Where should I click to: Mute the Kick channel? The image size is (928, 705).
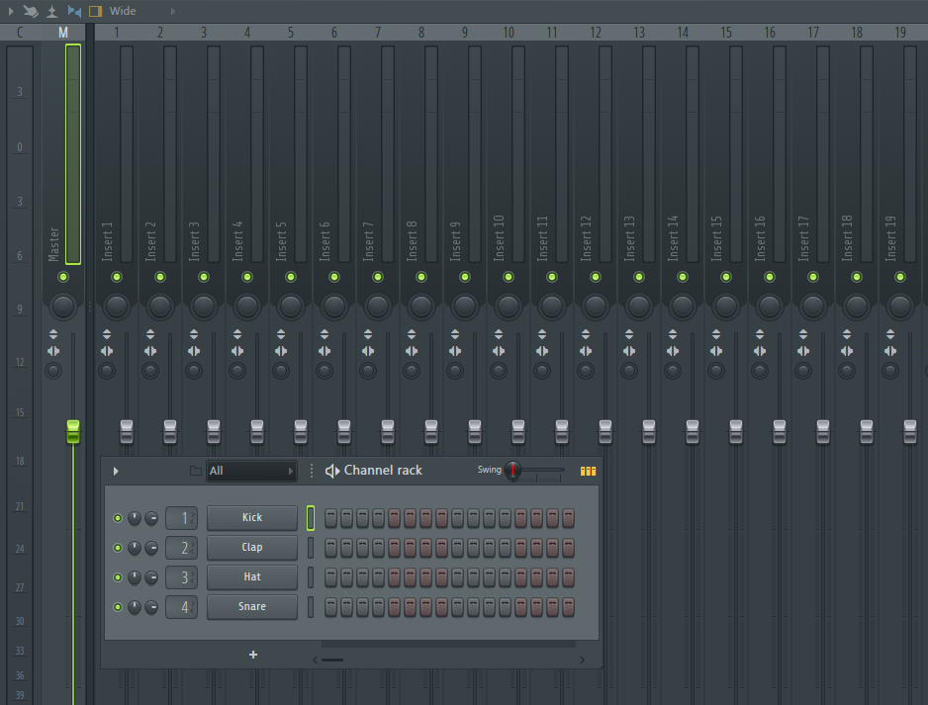(118, 518)
